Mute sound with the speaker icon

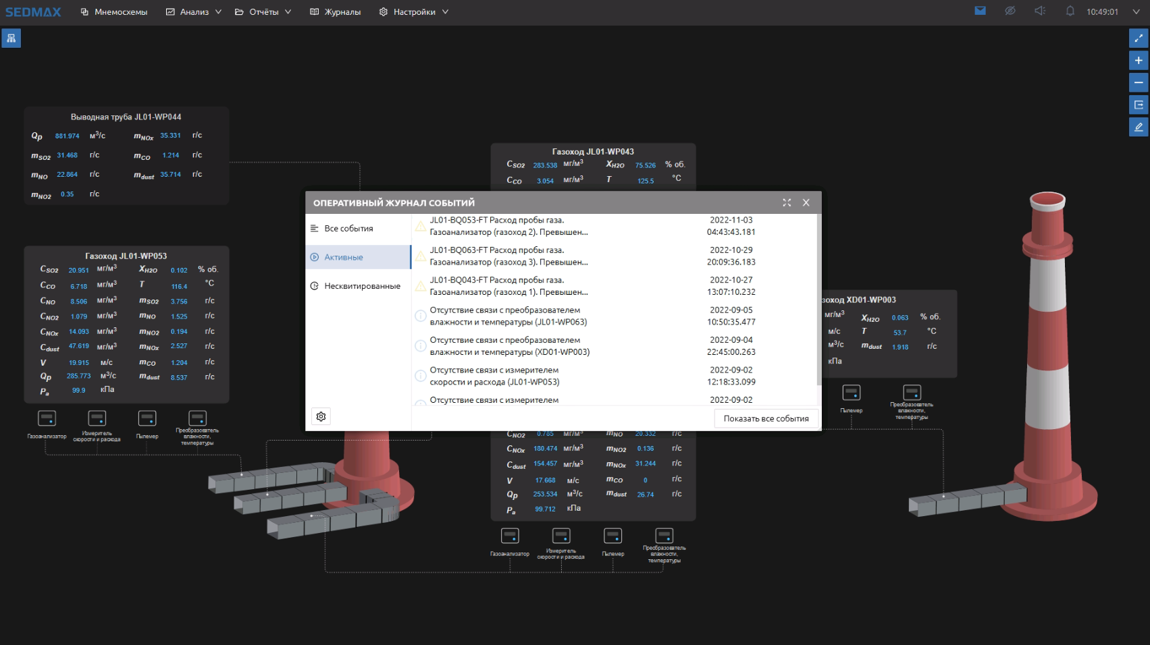coord(1040,11)
